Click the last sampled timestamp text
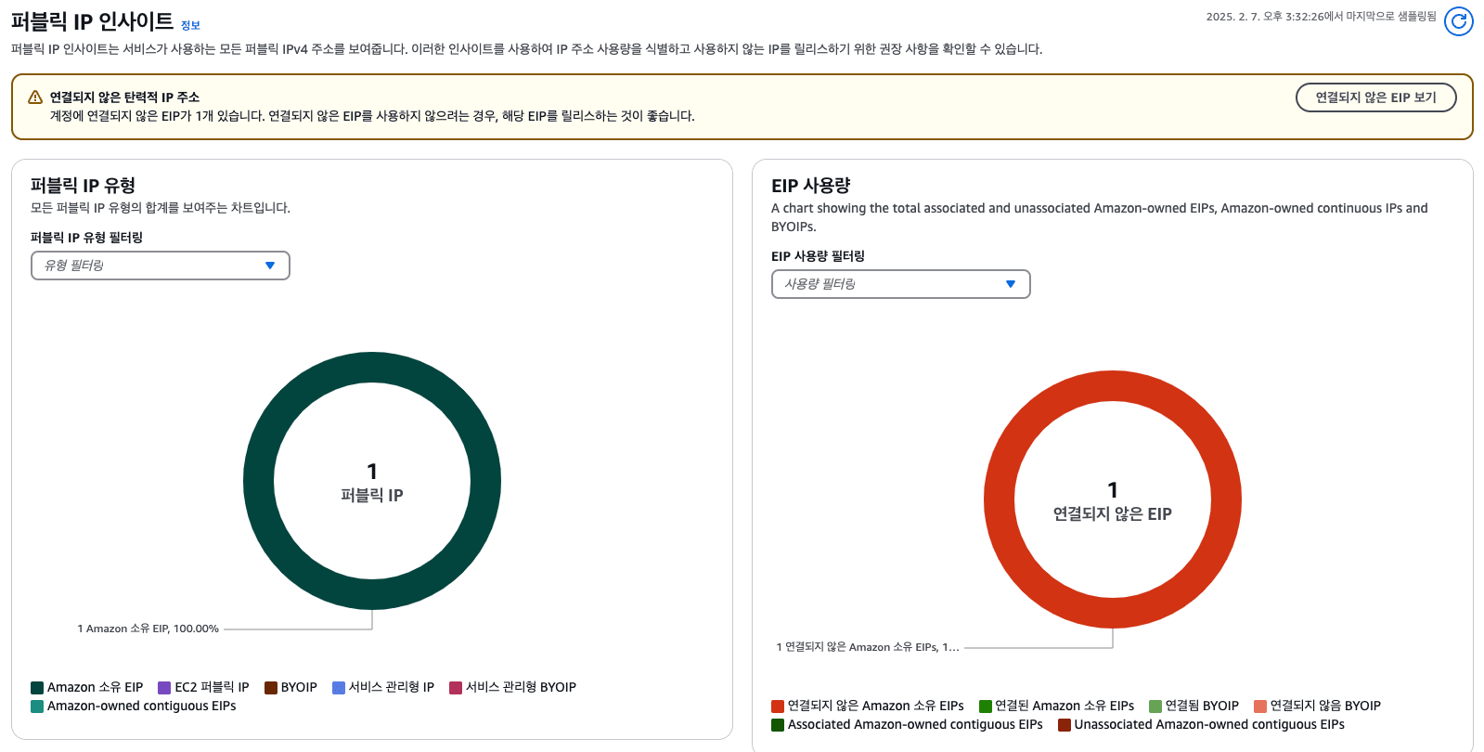 (1322, 17)
